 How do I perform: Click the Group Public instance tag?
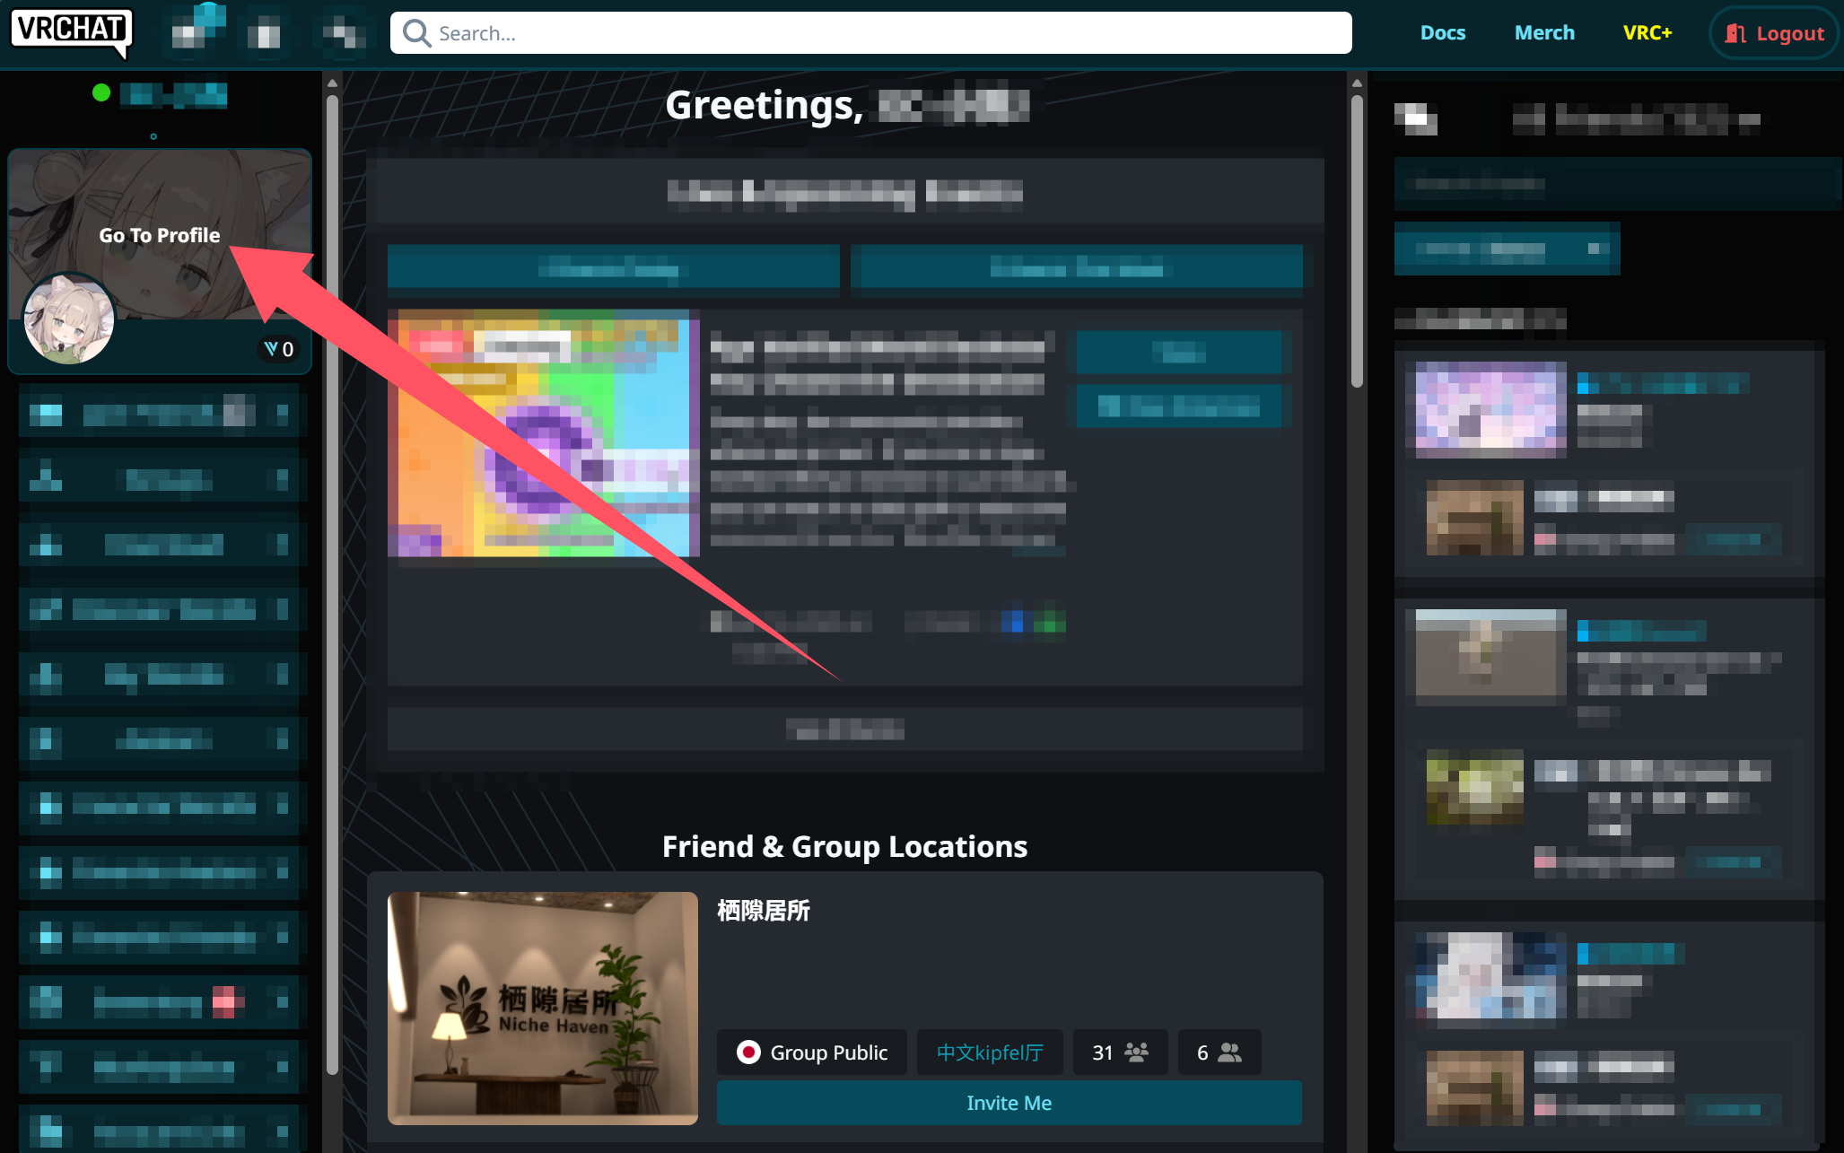tap(811, 1053)
